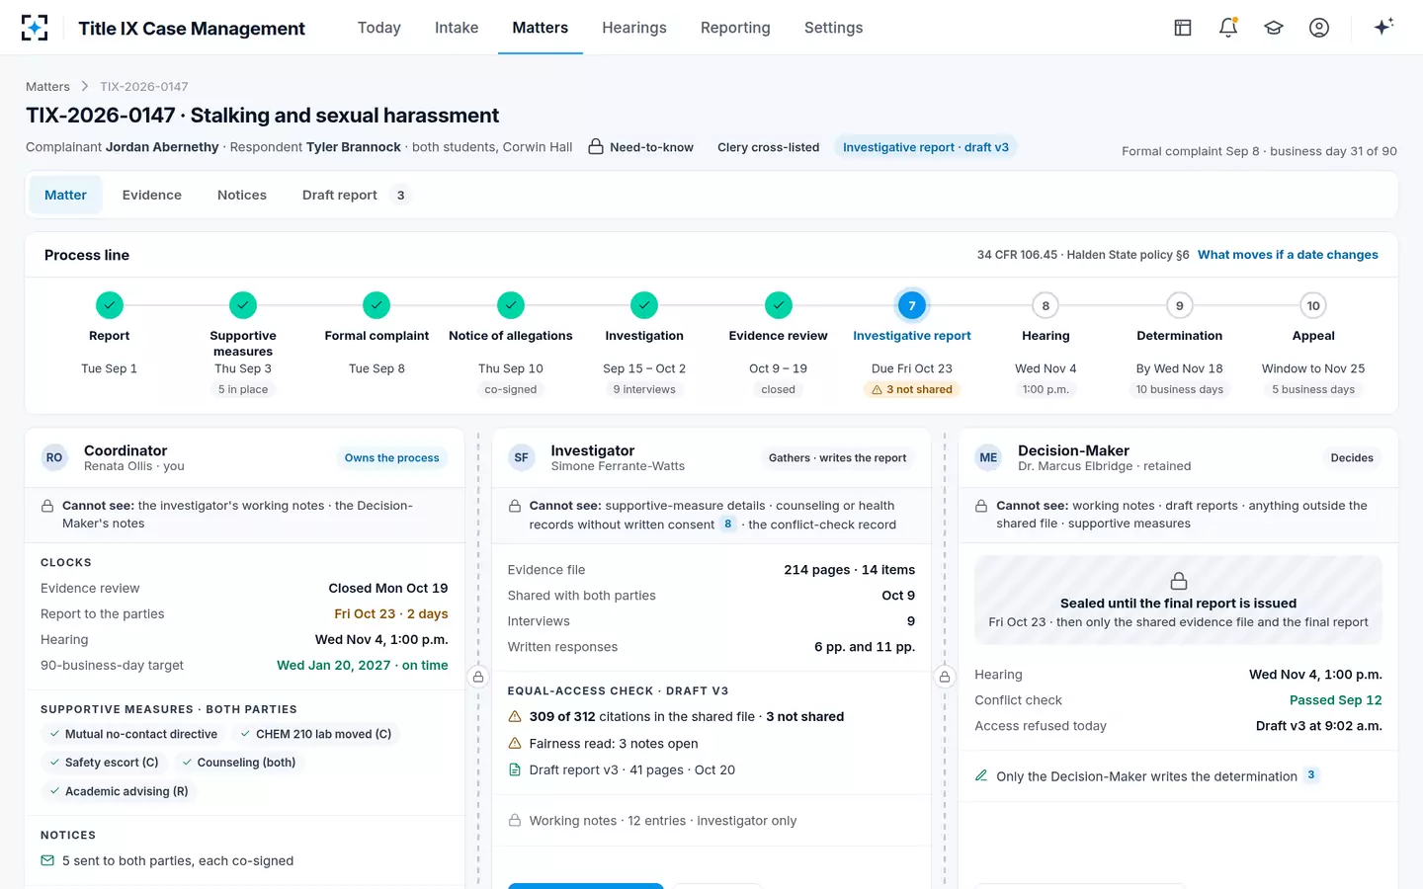
Task: Click What moves if a date changes
Action: [1288, 255]
